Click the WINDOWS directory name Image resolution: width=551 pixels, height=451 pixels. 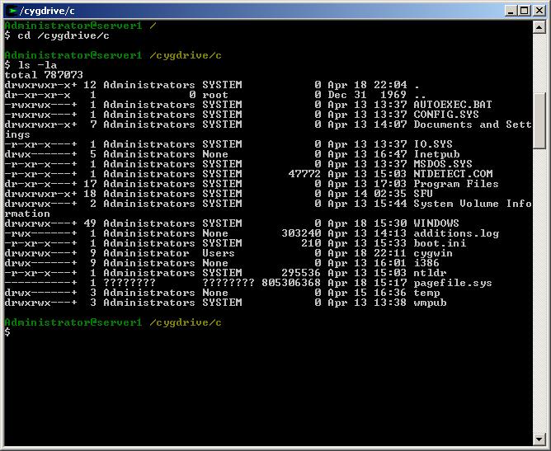tap(436, 223)
